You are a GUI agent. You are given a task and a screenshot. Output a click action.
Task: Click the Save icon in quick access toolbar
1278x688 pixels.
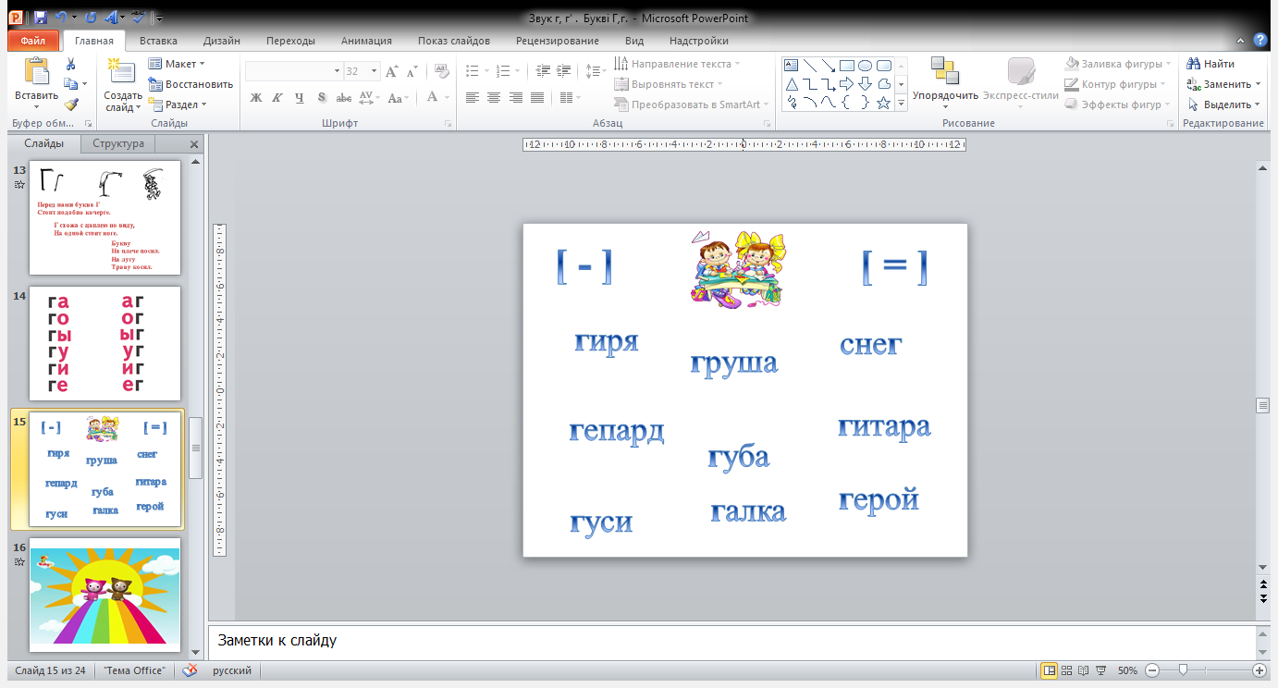tap(40, 18)
